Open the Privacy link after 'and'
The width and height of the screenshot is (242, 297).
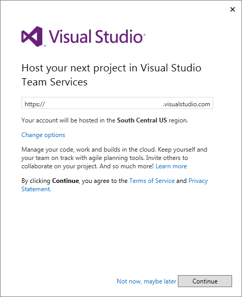click(x=198, y=181)
